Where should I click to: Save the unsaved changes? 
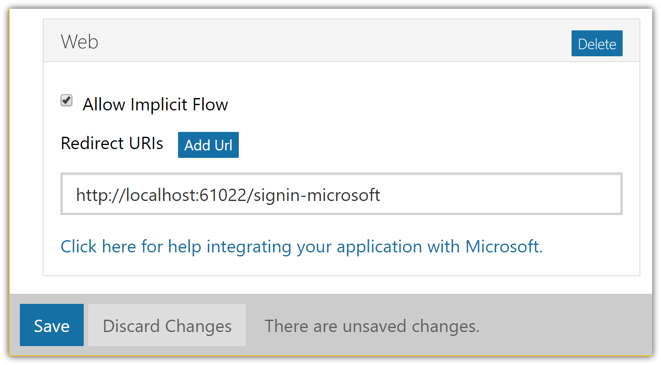[x=52, y=325]
